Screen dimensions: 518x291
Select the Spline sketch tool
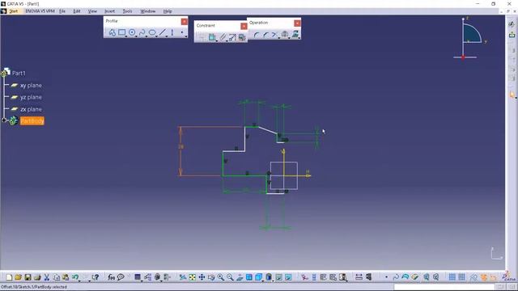[x=142, y=32]
